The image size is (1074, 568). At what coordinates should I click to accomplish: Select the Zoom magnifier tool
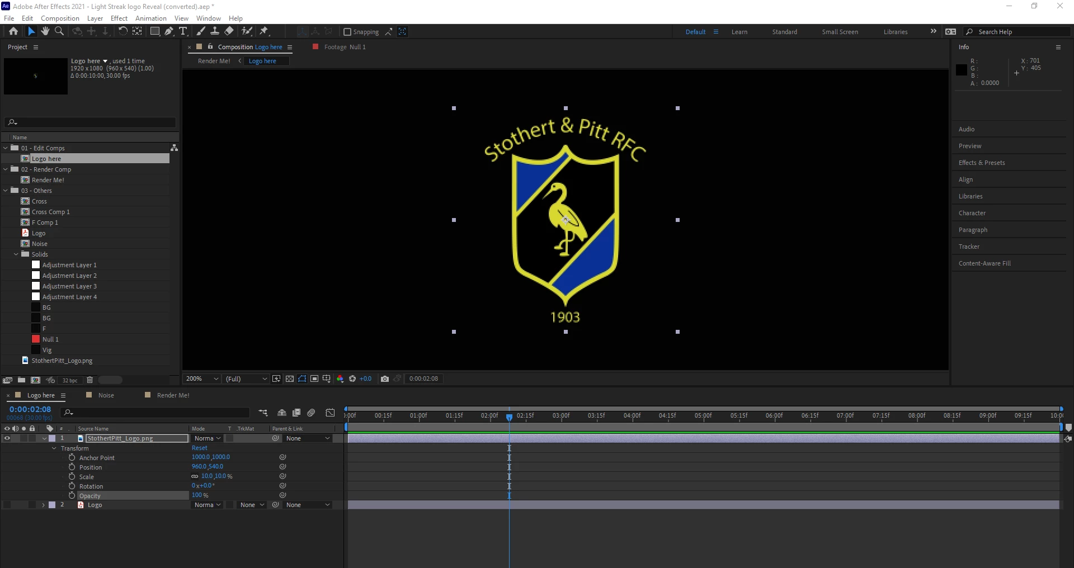[59, 31]
